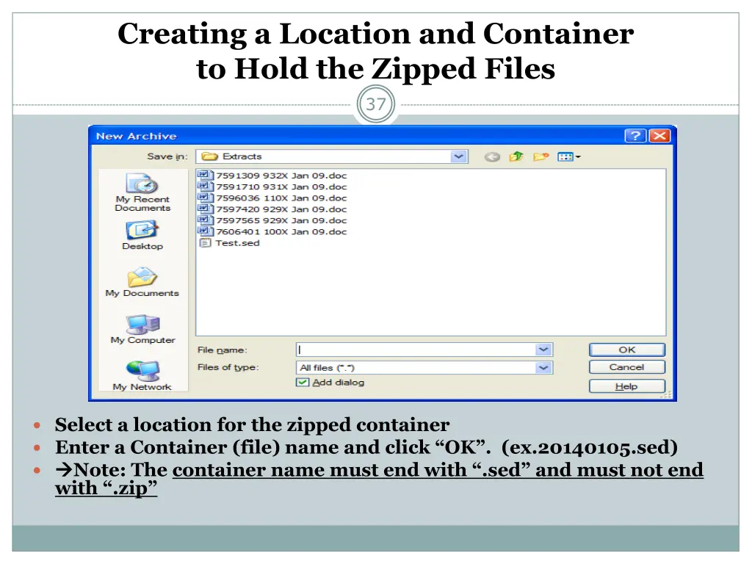Open the Files of type dropdown
The image size is (752, 564).
[543, 368]
